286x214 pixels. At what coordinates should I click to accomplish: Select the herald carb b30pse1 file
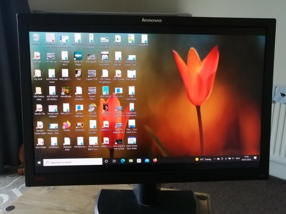(53, 111)
